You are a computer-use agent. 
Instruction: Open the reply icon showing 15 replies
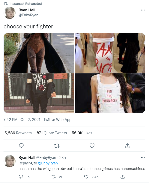pos(21,177)
